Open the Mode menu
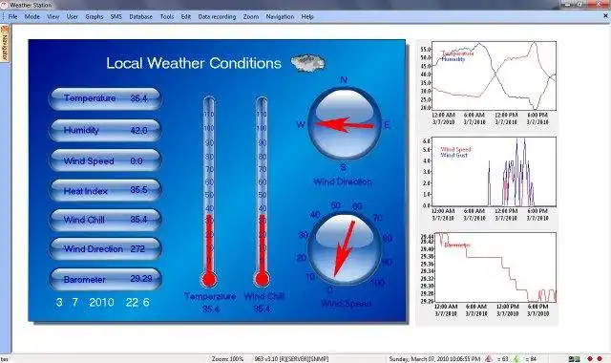The width and height of the screenshot is (611, 363). [32, 17]
